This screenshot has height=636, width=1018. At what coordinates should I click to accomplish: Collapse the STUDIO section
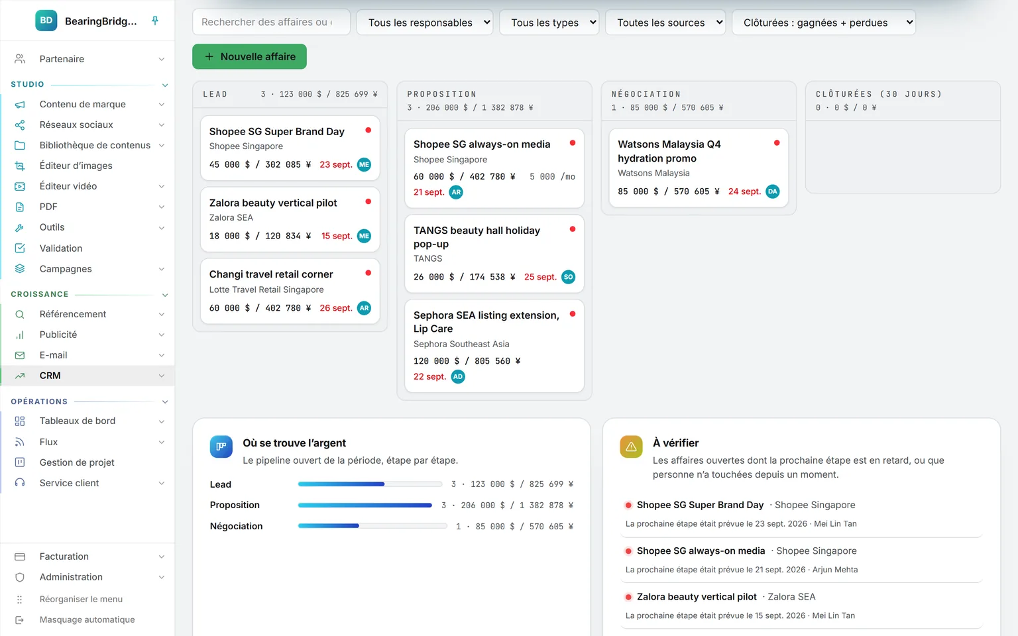tap(165, 85)
